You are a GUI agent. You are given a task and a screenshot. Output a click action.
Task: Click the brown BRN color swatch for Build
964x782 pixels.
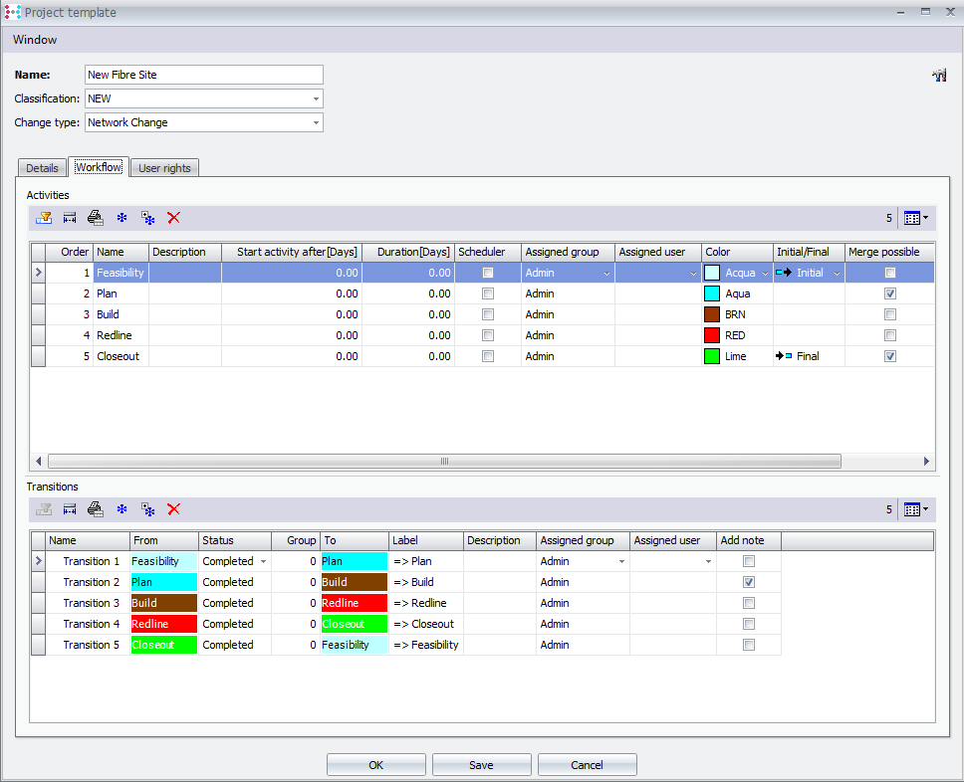[712, 314]
